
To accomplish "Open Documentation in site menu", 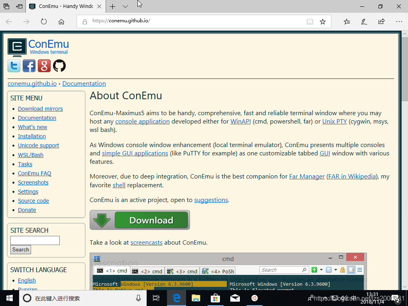I will (37, 118).
